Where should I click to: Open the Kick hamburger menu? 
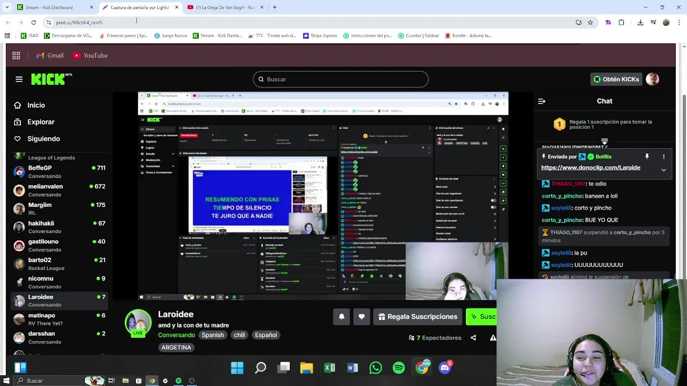19,79
